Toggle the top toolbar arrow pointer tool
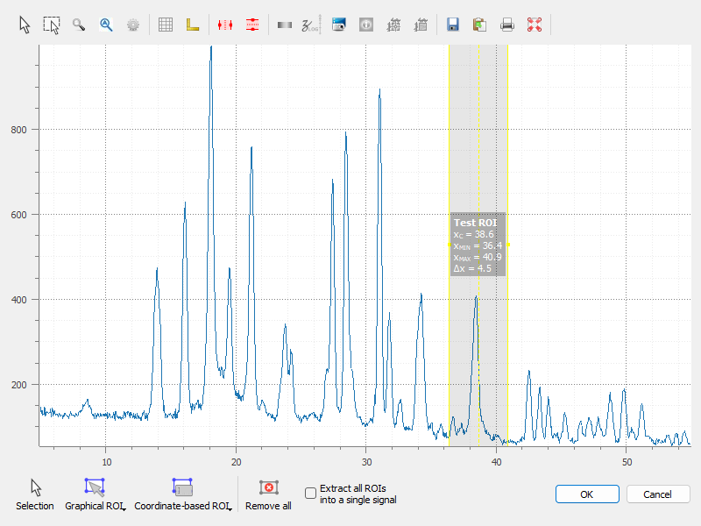701x526 pixels. pyautogui.click(x=25, y=25)
